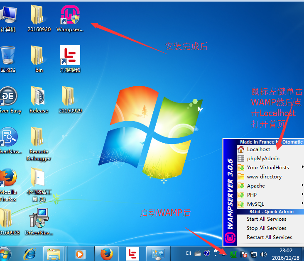Click the Windows Start orb
Image resolution: width=304 pixels, height=261 pixels.
pyautogui.click(x=5, y=254)
